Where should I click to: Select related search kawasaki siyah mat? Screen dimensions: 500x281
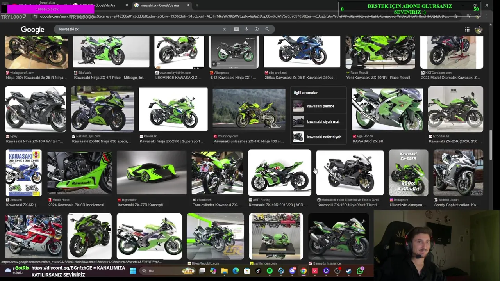coord(319,121)
